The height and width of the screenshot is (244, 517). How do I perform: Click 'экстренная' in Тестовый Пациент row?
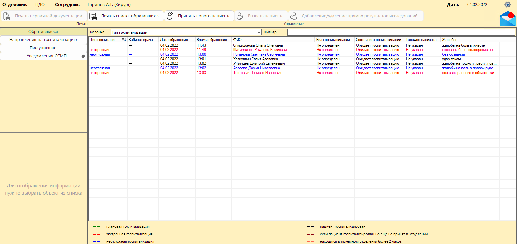coord(100,73)
